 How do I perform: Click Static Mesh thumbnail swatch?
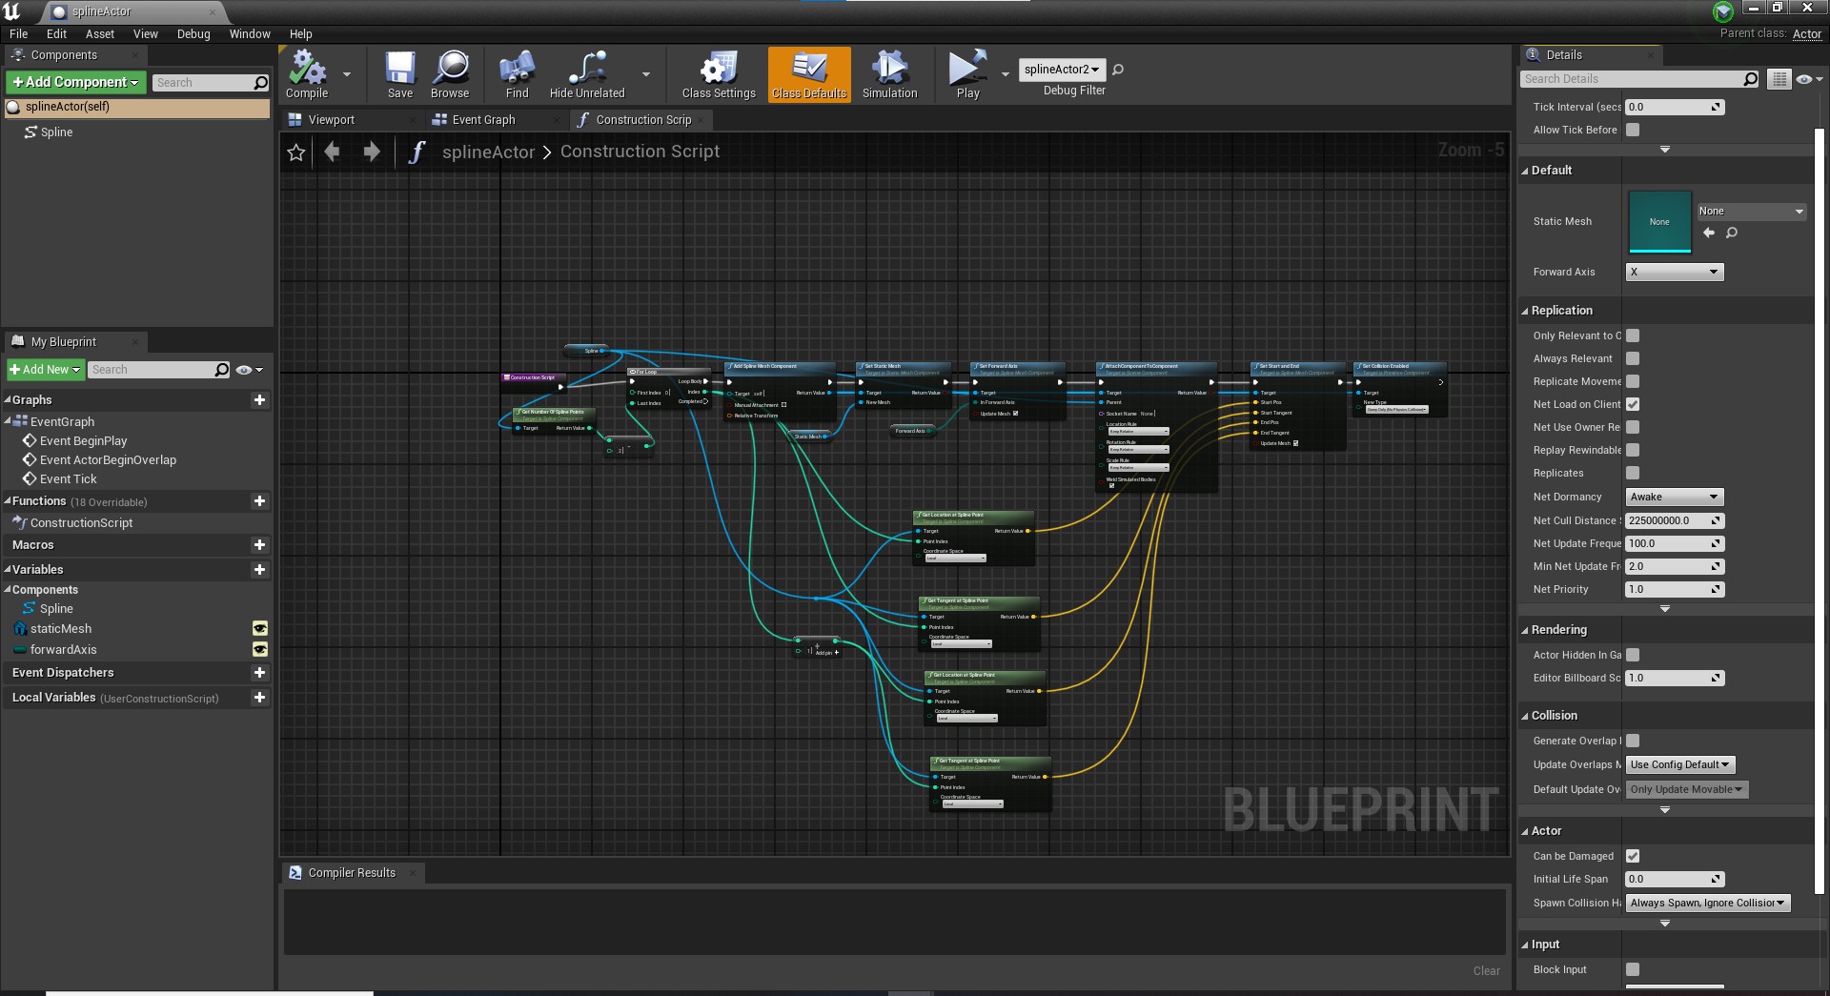click(x=1659, y=222)
